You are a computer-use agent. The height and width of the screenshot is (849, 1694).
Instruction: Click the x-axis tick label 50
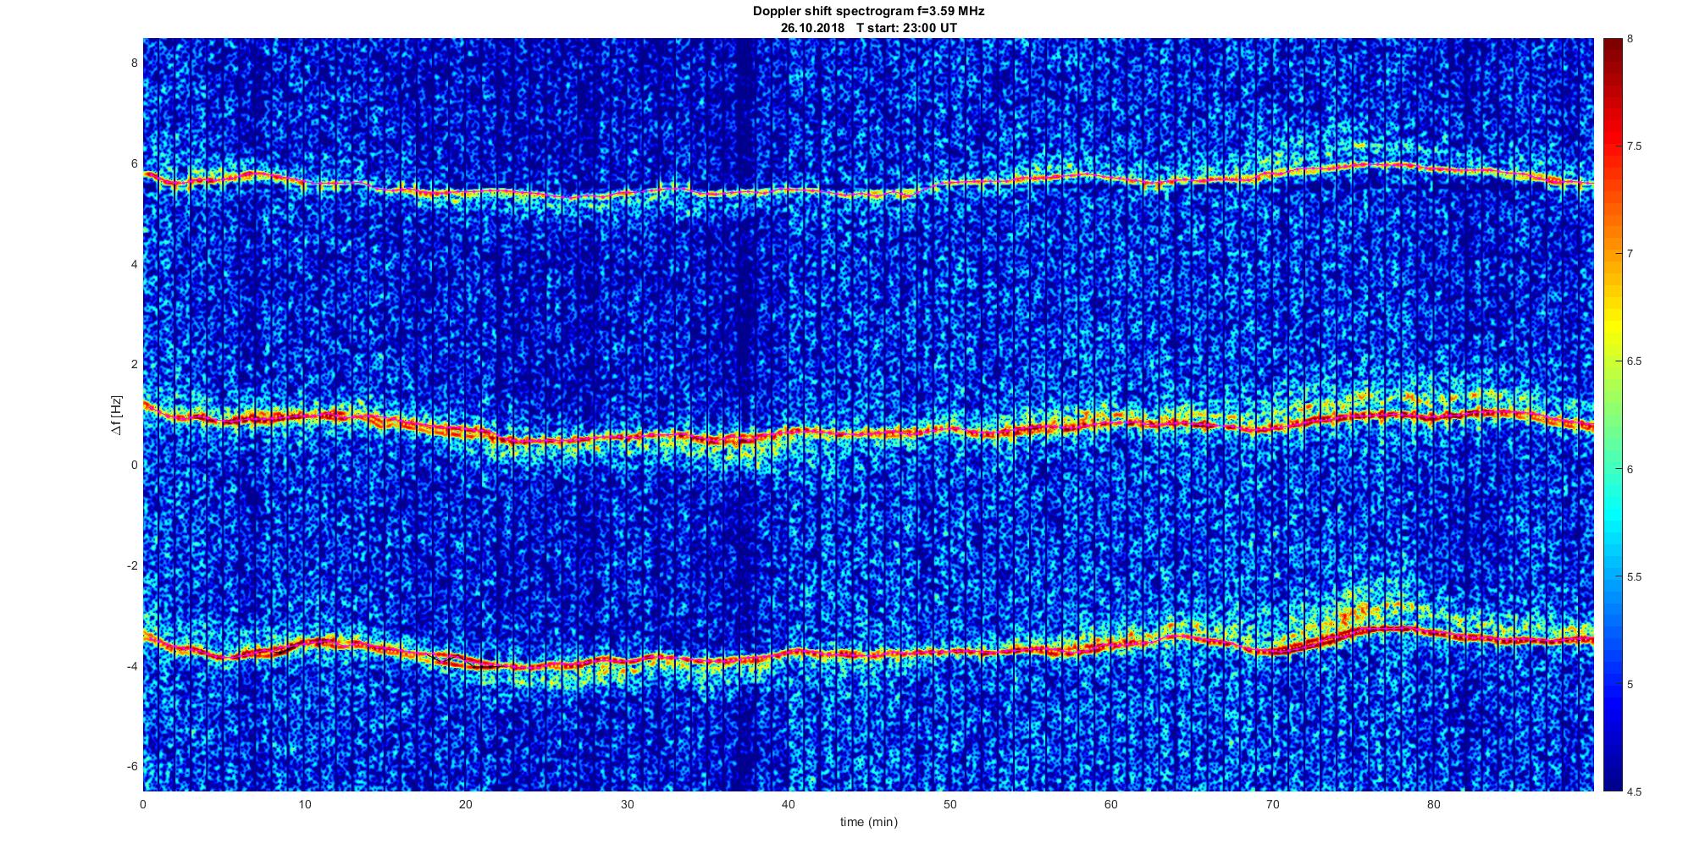[950, 804]
